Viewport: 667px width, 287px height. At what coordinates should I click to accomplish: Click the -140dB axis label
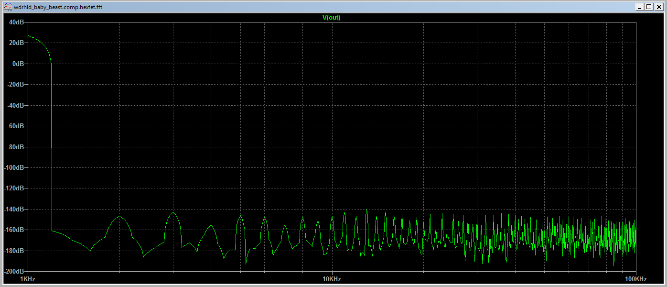tap(14, 209)
